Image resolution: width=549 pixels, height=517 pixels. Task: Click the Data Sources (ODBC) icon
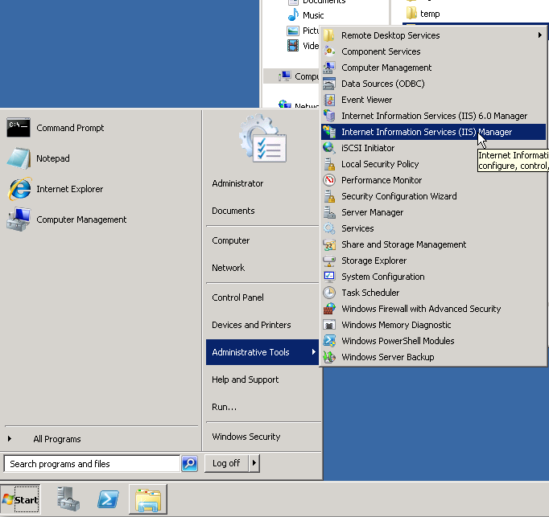click(329, 84)
